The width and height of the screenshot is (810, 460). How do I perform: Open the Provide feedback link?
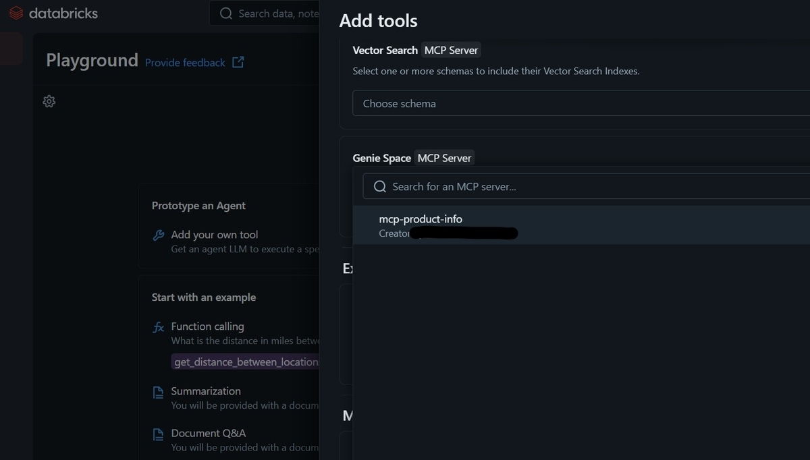click(185, 63)
